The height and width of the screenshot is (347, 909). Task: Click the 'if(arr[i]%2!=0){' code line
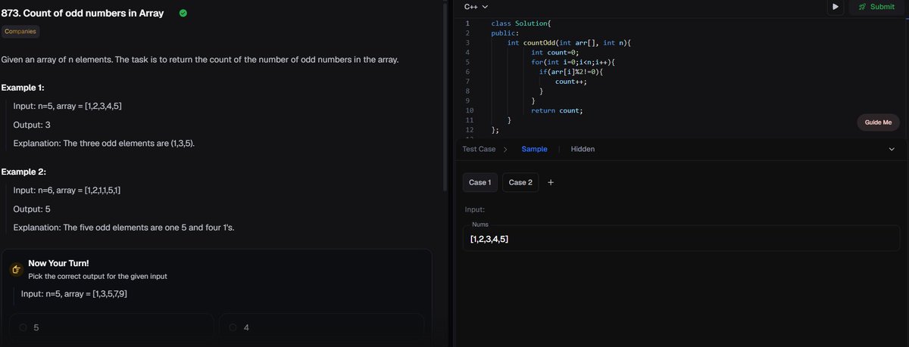pos(571,72)
